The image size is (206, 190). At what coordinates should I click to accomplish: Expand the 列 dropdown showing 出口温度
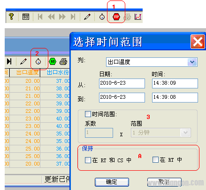192,62
